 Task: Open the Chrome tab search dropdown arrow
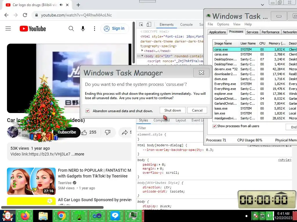coord(262,5)
